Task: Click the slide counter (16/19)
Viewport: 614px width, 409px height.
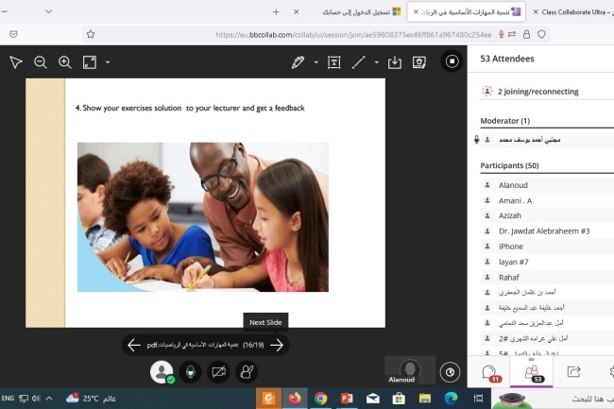Action: (x=253, y=345)
